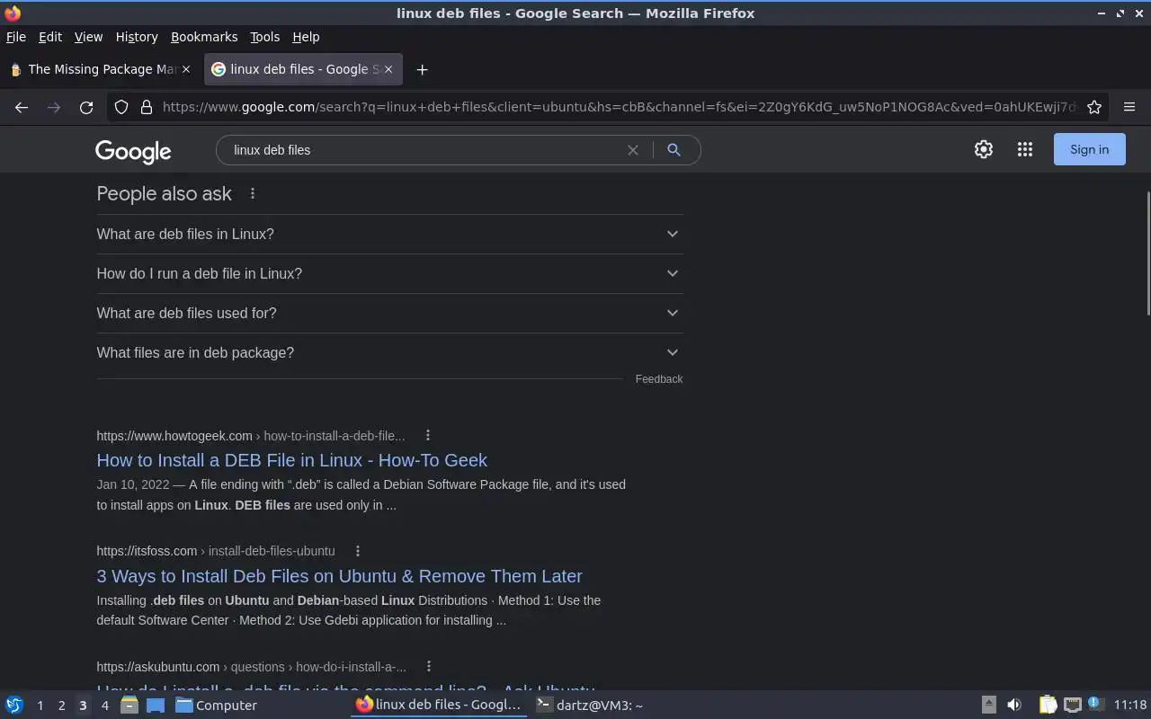
Task: Expand How do I run a deb file
Action: pos(389,273)
